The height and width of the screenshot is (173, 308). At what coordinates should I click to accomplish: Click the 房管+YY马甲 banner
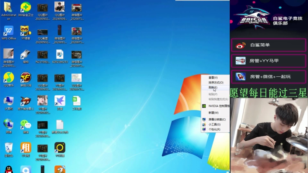pos(269,61)
